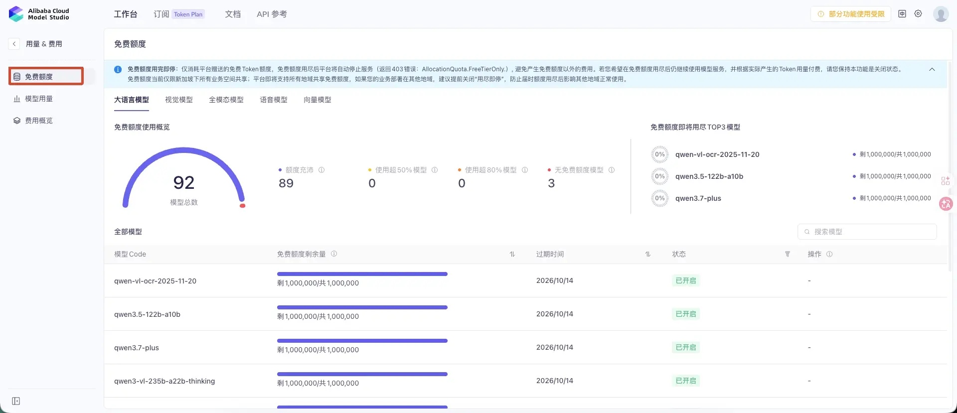
Task: Open the 工作台 top menu
Action: click(x=126, y=14)
